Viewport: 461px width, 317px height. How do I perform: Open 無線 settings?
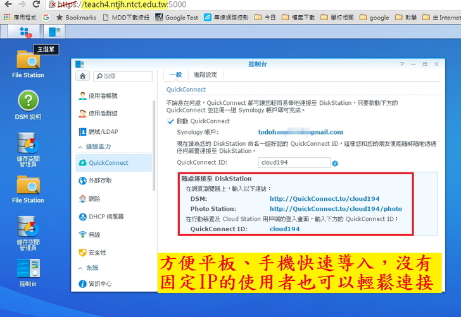(x=113, y=235)
